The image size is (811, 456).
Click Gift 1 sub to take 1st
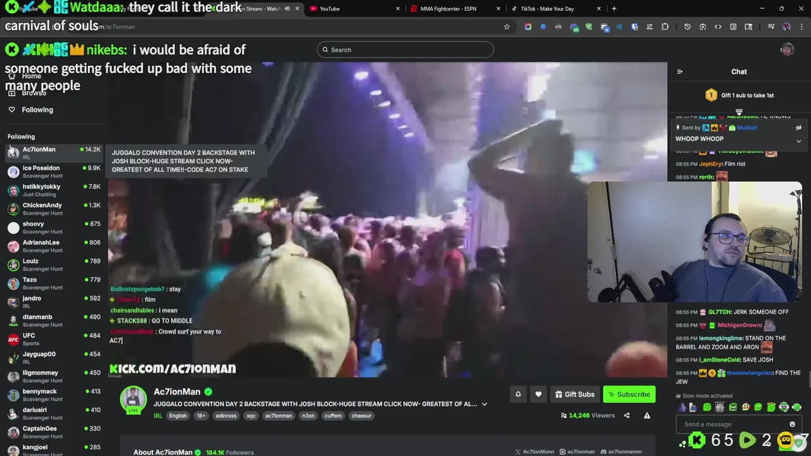click(x=739, y=96)
